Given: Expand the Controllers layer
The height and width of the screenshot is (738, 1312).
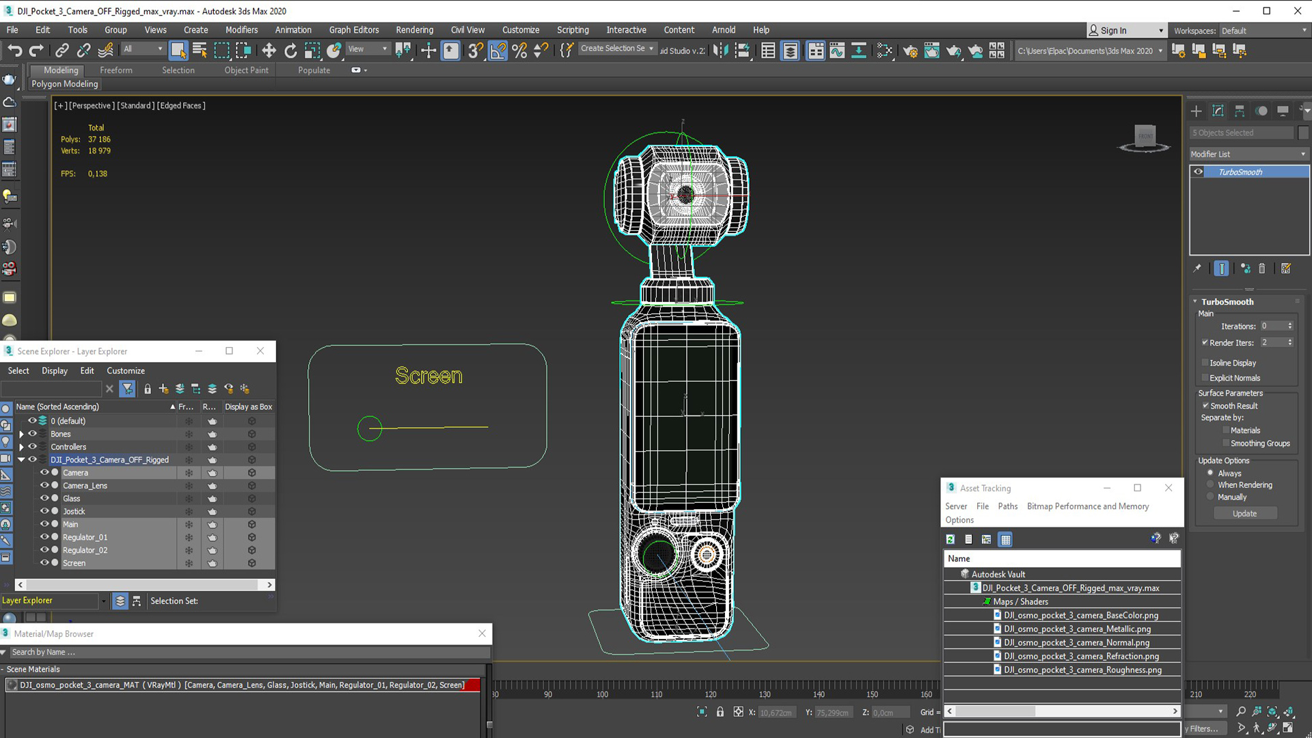Looking at the screenshot, I should coord(21,447).
